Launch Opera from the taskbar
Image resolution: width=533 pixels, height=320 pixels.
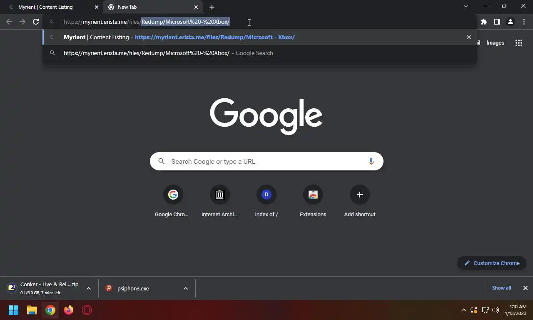(87, 310)
